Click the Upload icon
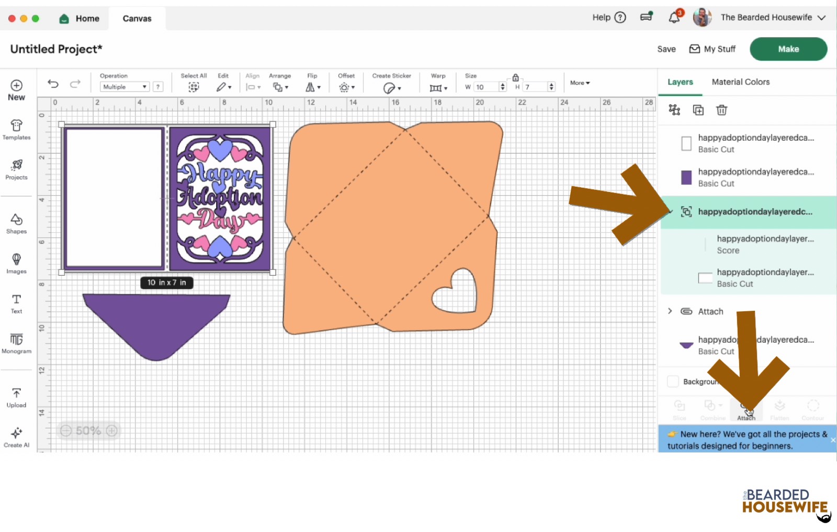Viewport: 837px width, 532px height. [16, 398]
